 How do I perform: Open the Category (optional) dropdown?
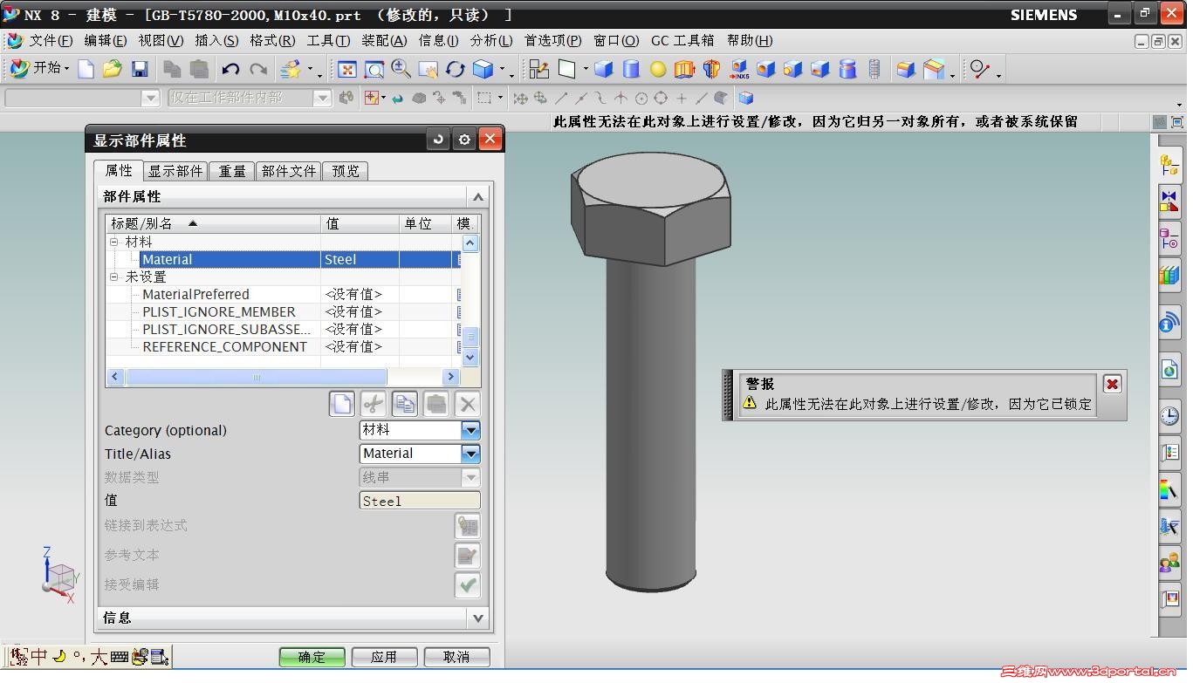[x=470, y=430]
